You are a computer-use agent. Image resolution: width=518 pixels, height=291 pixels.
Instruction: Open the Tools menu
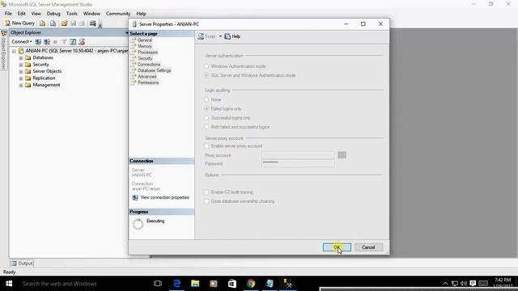tap(72, 14)
